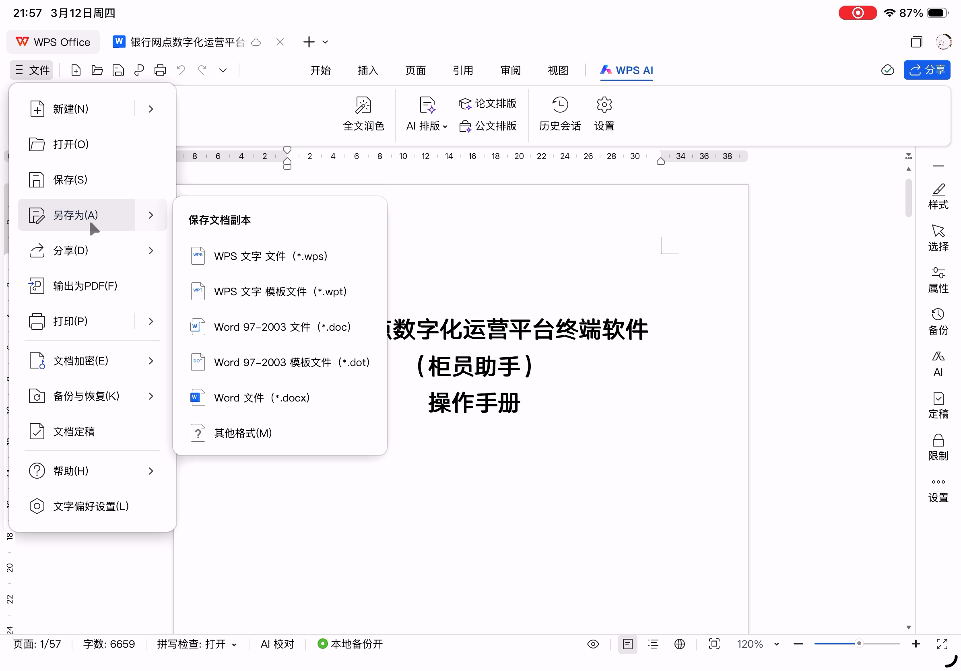
Task: Click the print icon in quick toolbar
Action: pyautogui.click(x=160, y=70)
